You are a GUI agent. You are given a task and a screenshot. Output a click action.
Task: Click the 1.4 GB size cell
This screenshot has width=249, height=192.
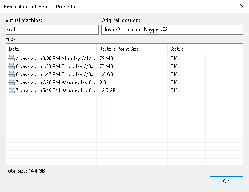point(106,74)
